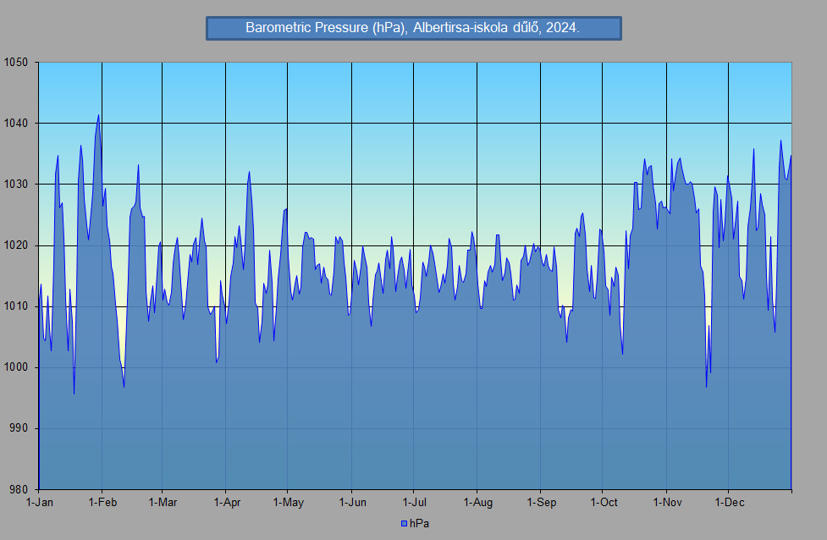
Task: Select the 980 y-axis label
Action: 18,489
